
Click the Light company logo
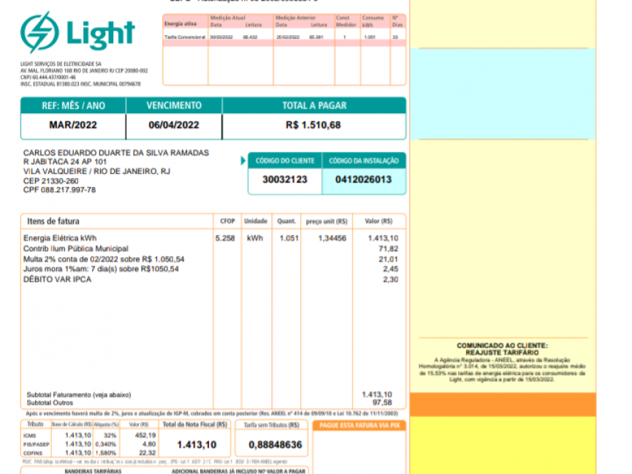pos(77,33)
